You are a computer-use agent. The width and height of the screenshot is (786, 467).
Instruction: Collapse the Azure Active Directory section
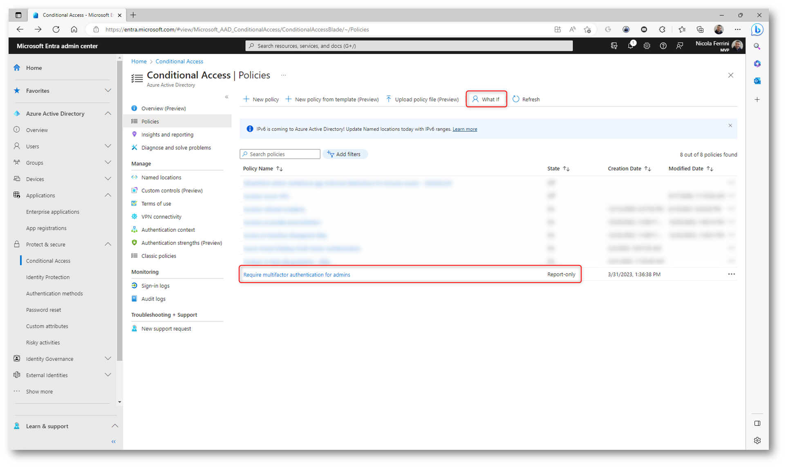click(108, 113)
